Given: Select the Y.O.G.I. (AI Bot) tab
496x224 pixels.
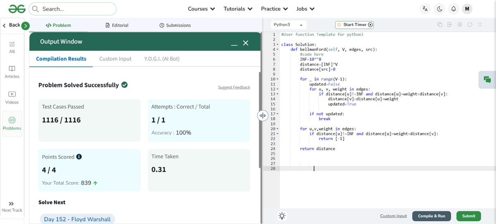Looking at the screenshot, I should 162,59.
